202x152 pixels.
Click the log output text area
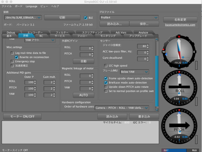click(x=80, y=132)
